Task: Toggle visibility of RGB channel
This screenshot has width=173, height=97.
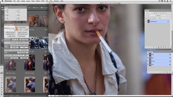Action: pos(148,54)
